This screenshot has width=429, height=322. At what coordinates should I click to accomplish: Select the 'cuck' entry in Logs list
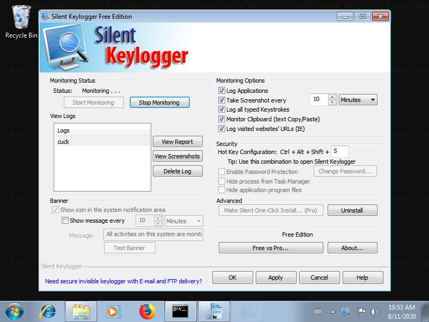(102, 142)
